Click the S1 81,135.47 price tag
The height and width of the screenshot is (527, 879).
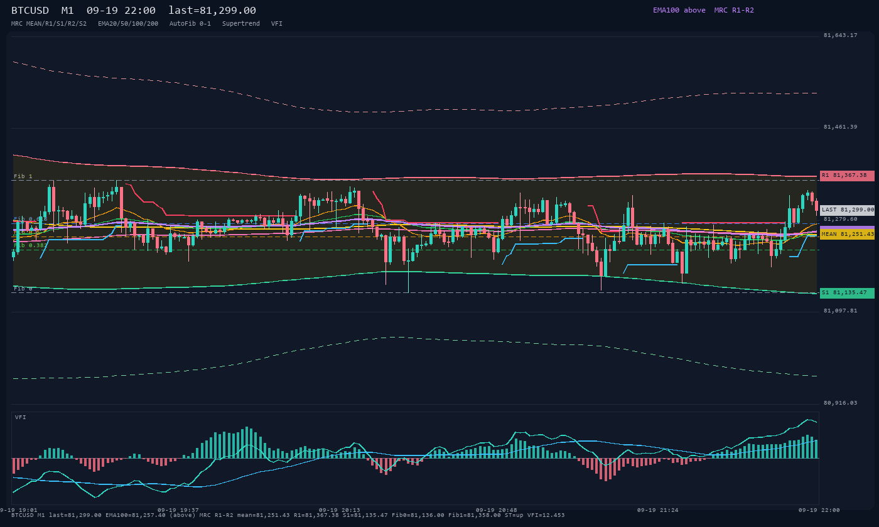pyautogui.click(x=847, y=293)
